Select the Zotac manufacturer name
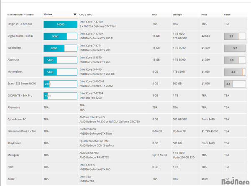Image resolution: width=251 pixels, height=186 pixels. [11, 179]
